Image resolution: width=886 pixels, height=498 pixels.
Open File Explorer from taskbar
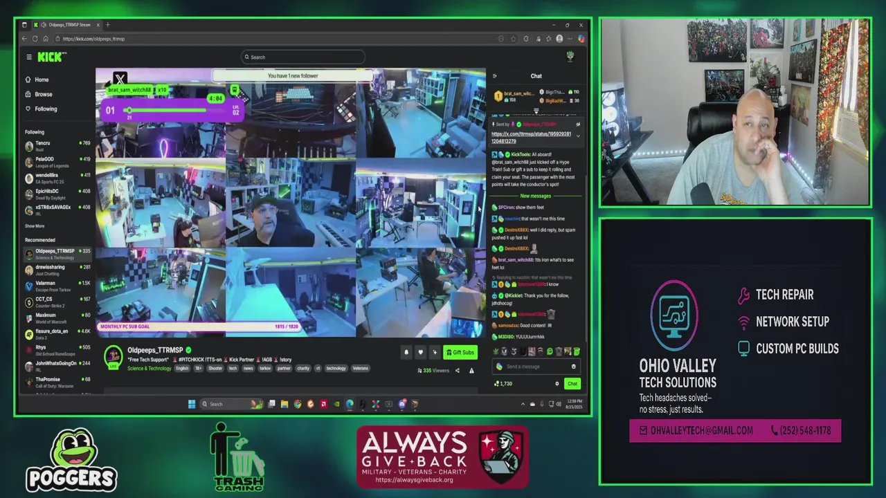coord(284,404)
